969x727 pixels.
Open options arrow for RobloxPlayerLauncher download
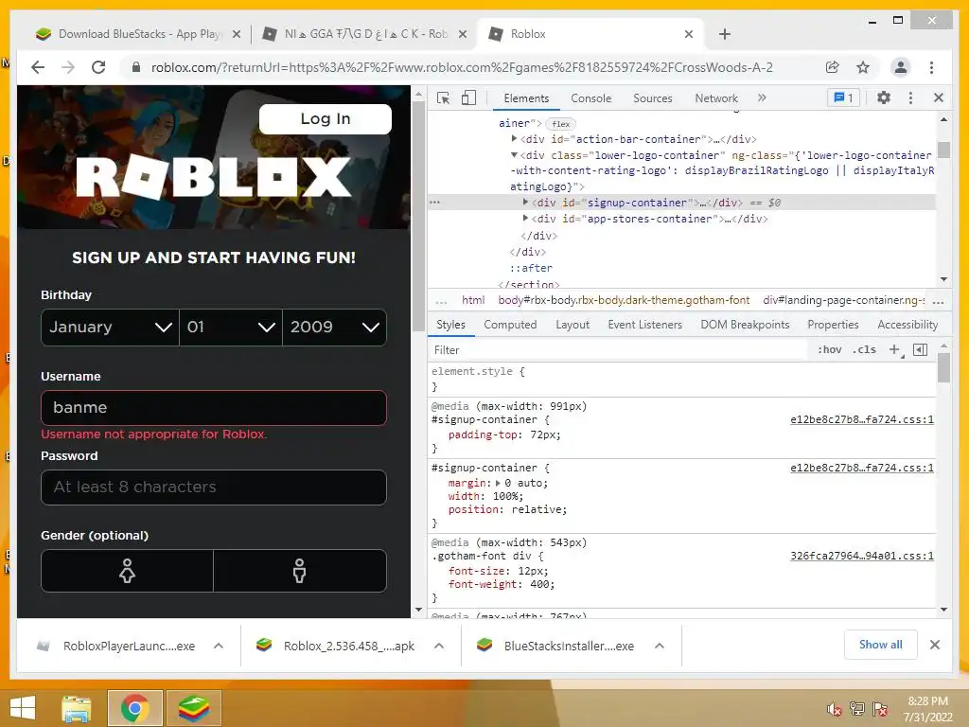(219, 646)
